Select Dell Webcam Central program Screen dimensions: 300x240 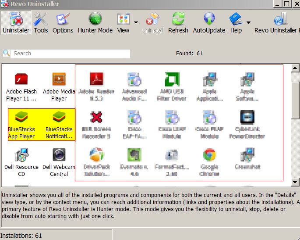point(59,162)
